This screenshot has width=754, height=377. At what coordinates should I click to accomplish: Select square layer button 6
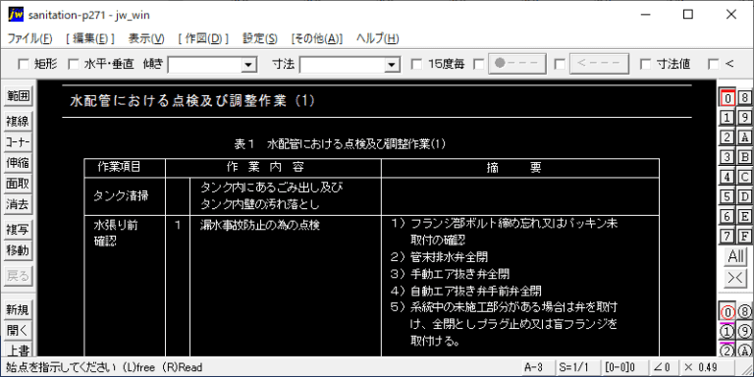pyautogui.click(x=727, y=216)
